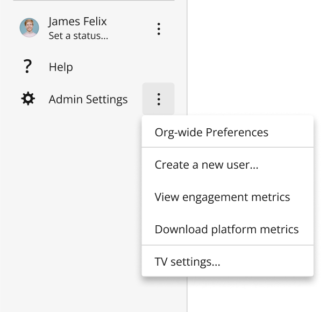Open the Help label link
This screenshot has height=312, width=327.
pos(61,67)
